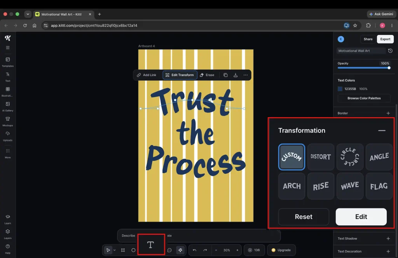
Task: Duplicate the selected text object
Action: (x=225, y=75)
